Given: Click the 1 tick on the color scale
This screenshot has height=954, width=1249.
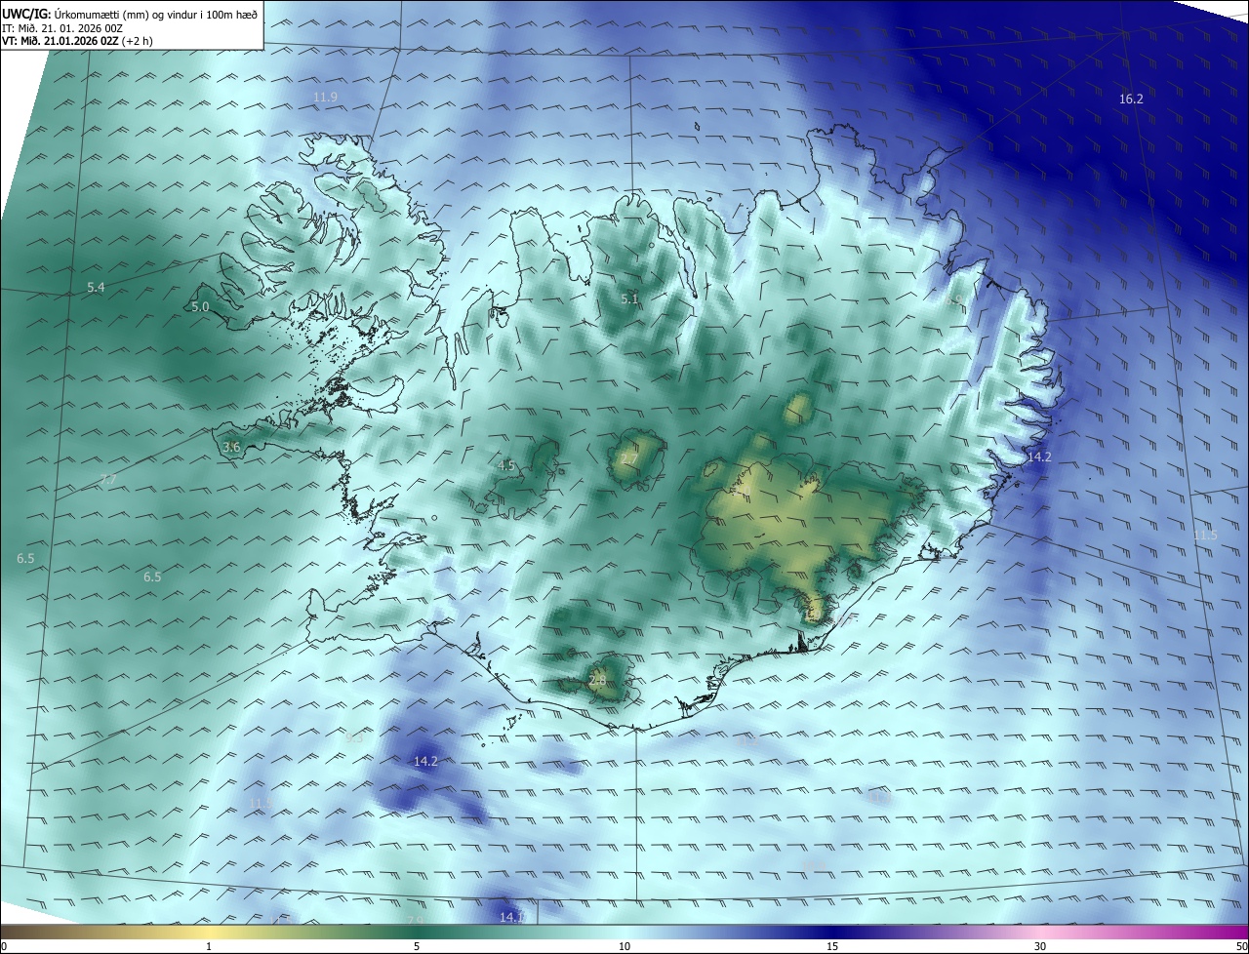Looking at the screenshot, I should (209, 946).
